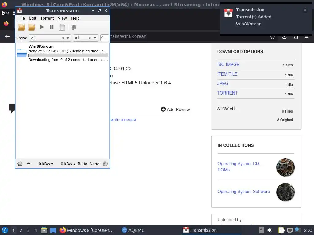Image resolution: width=314 pixels, height=235 pixels.
Task: Open Firefox File menu behind Transmission
Action: pos(5,13)
